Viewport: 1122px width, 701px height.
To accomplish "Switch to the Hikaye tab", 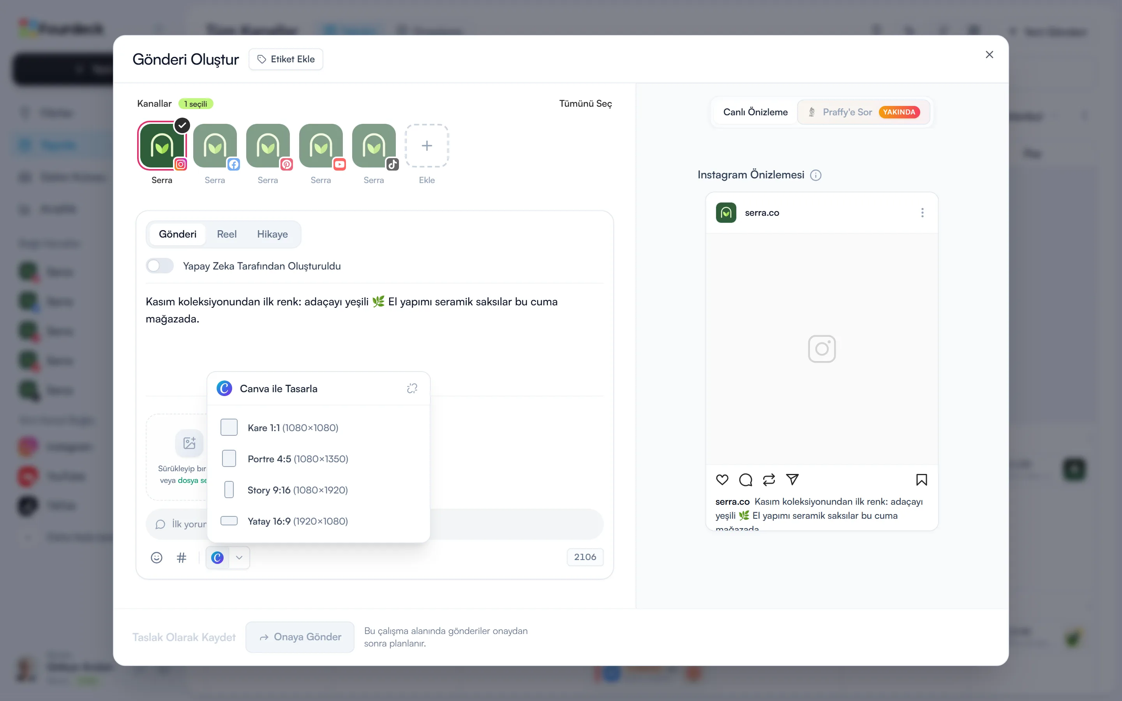I will click(x=273, y=234).
